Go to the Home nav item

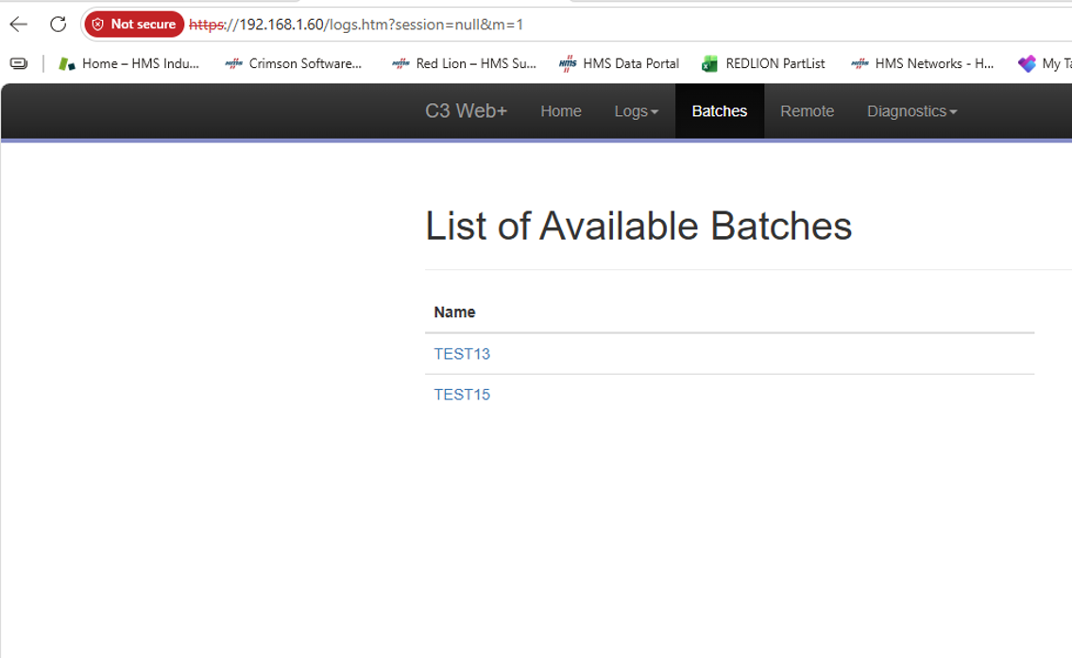pos(561,110)
